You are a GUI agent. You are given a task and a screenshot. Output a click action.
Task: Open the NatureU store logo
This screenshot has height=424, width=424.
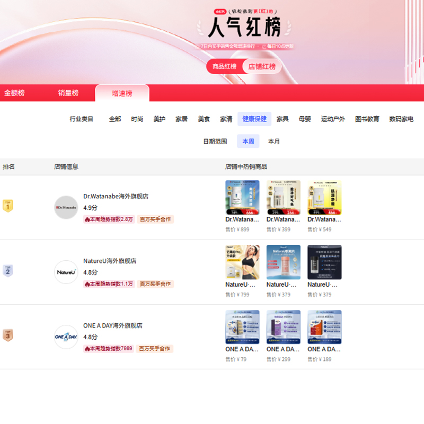coord(66,272)
